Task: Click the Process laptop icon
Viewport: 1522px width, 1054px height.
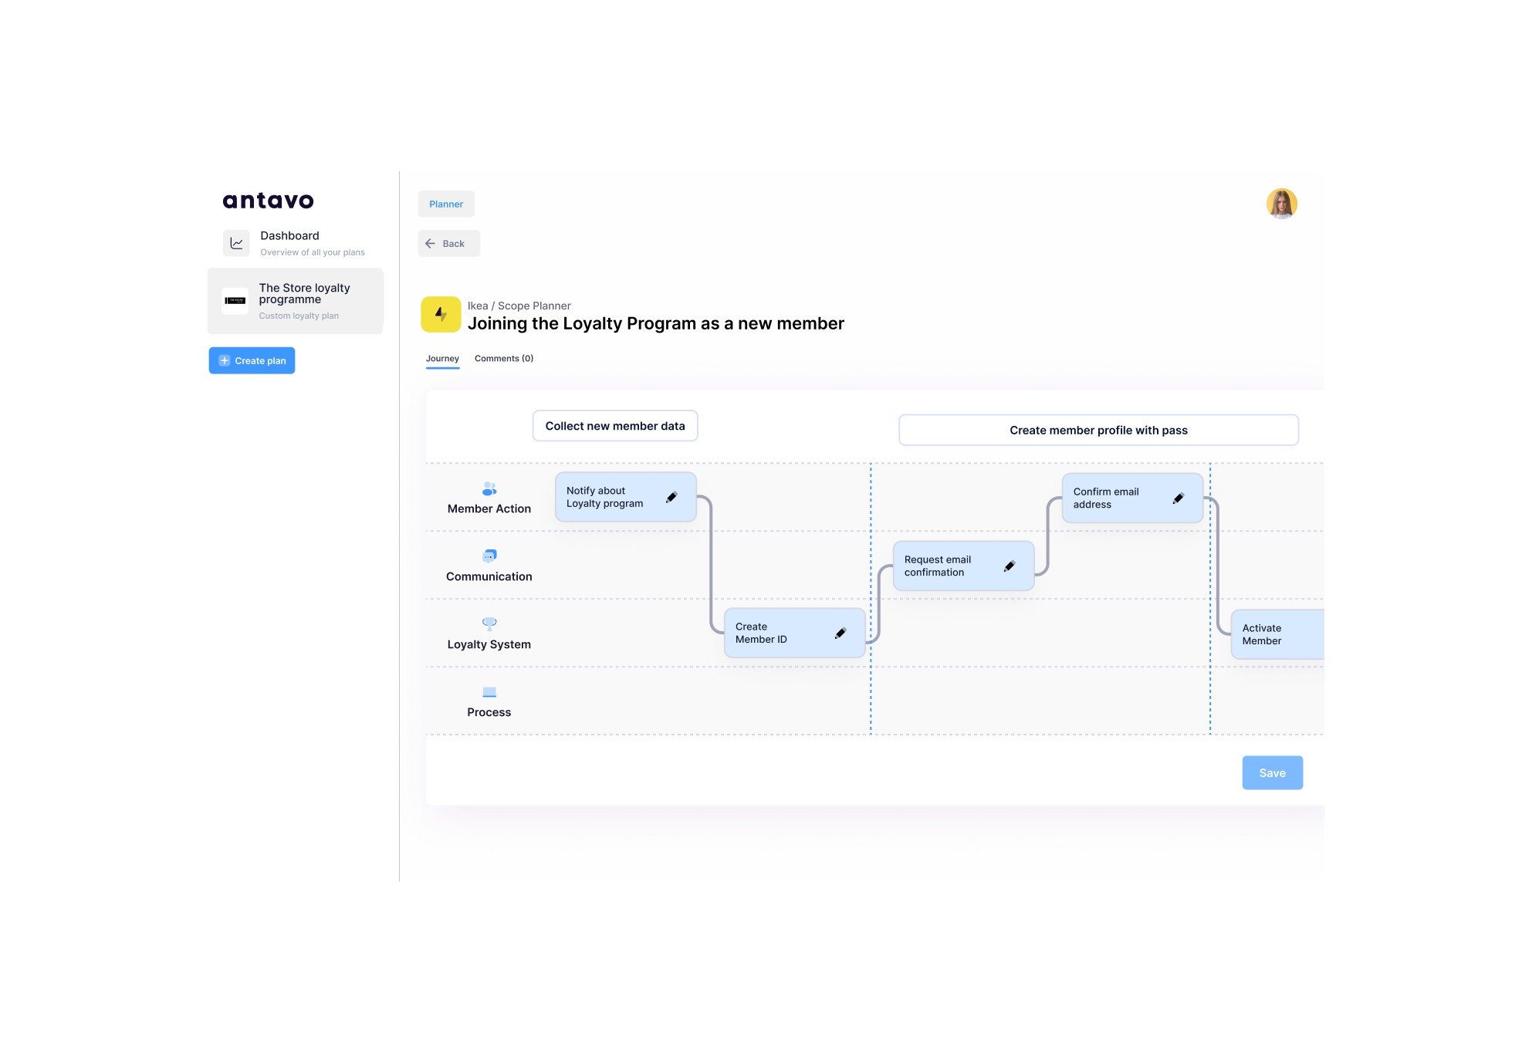Action: click(489, 692)
